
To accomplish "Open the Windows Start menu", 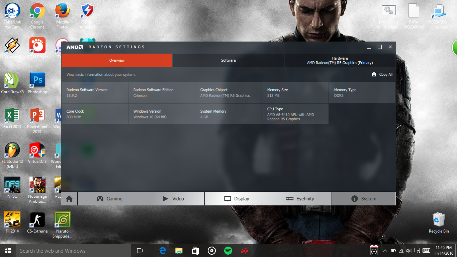I will click(8, 251).
